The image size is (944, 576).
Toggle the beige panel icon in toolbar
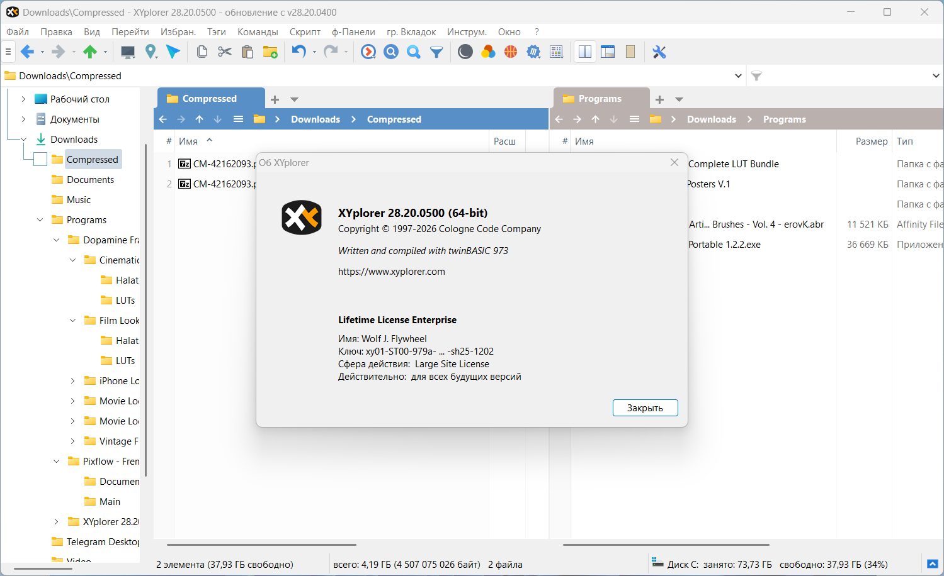(x=630, y=52)
